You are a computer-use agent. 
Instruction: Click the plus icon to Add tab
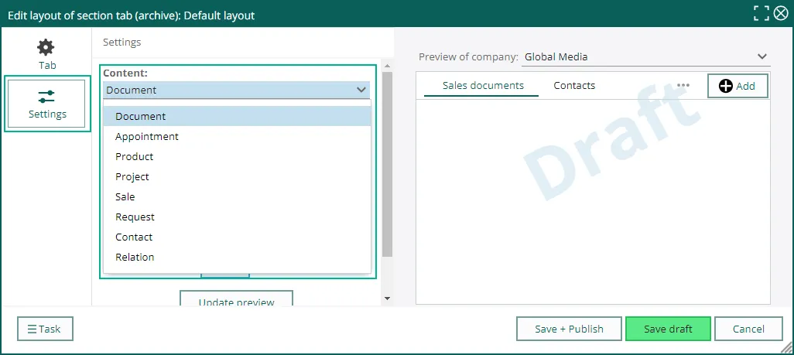point(726,86)
